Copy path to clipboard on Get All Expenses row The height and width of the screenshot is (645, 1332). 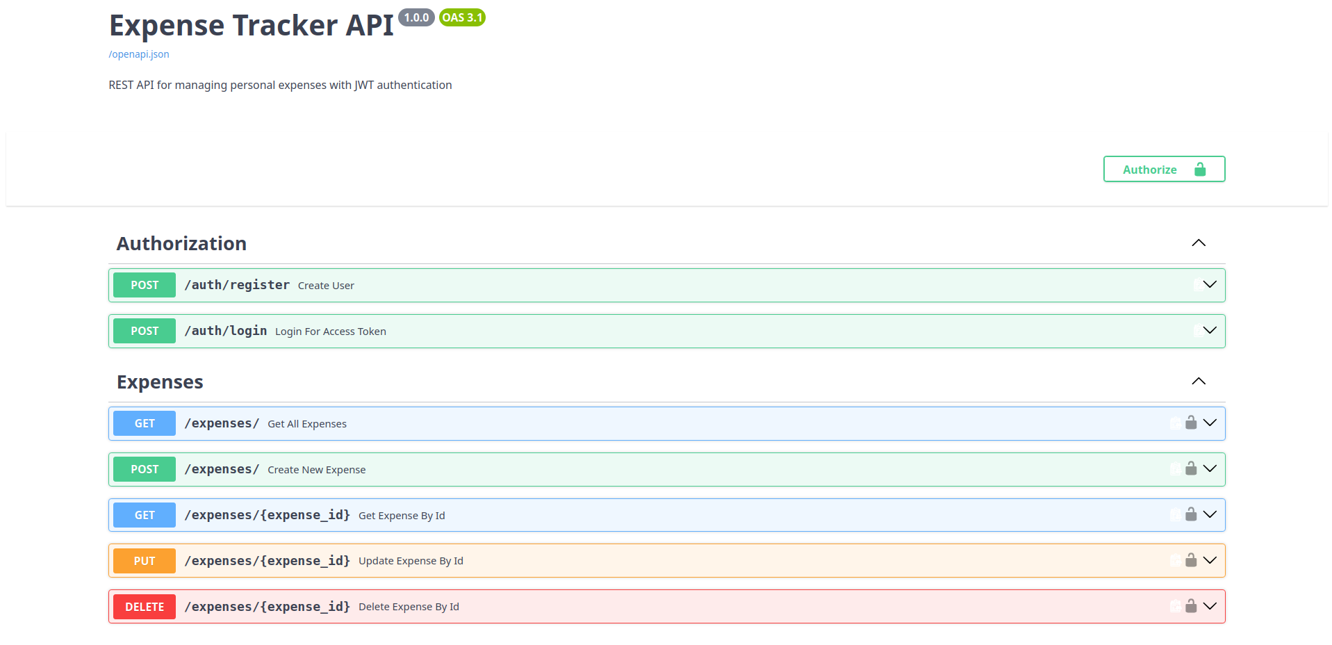pyautogui.click(x=1175, y=423)
